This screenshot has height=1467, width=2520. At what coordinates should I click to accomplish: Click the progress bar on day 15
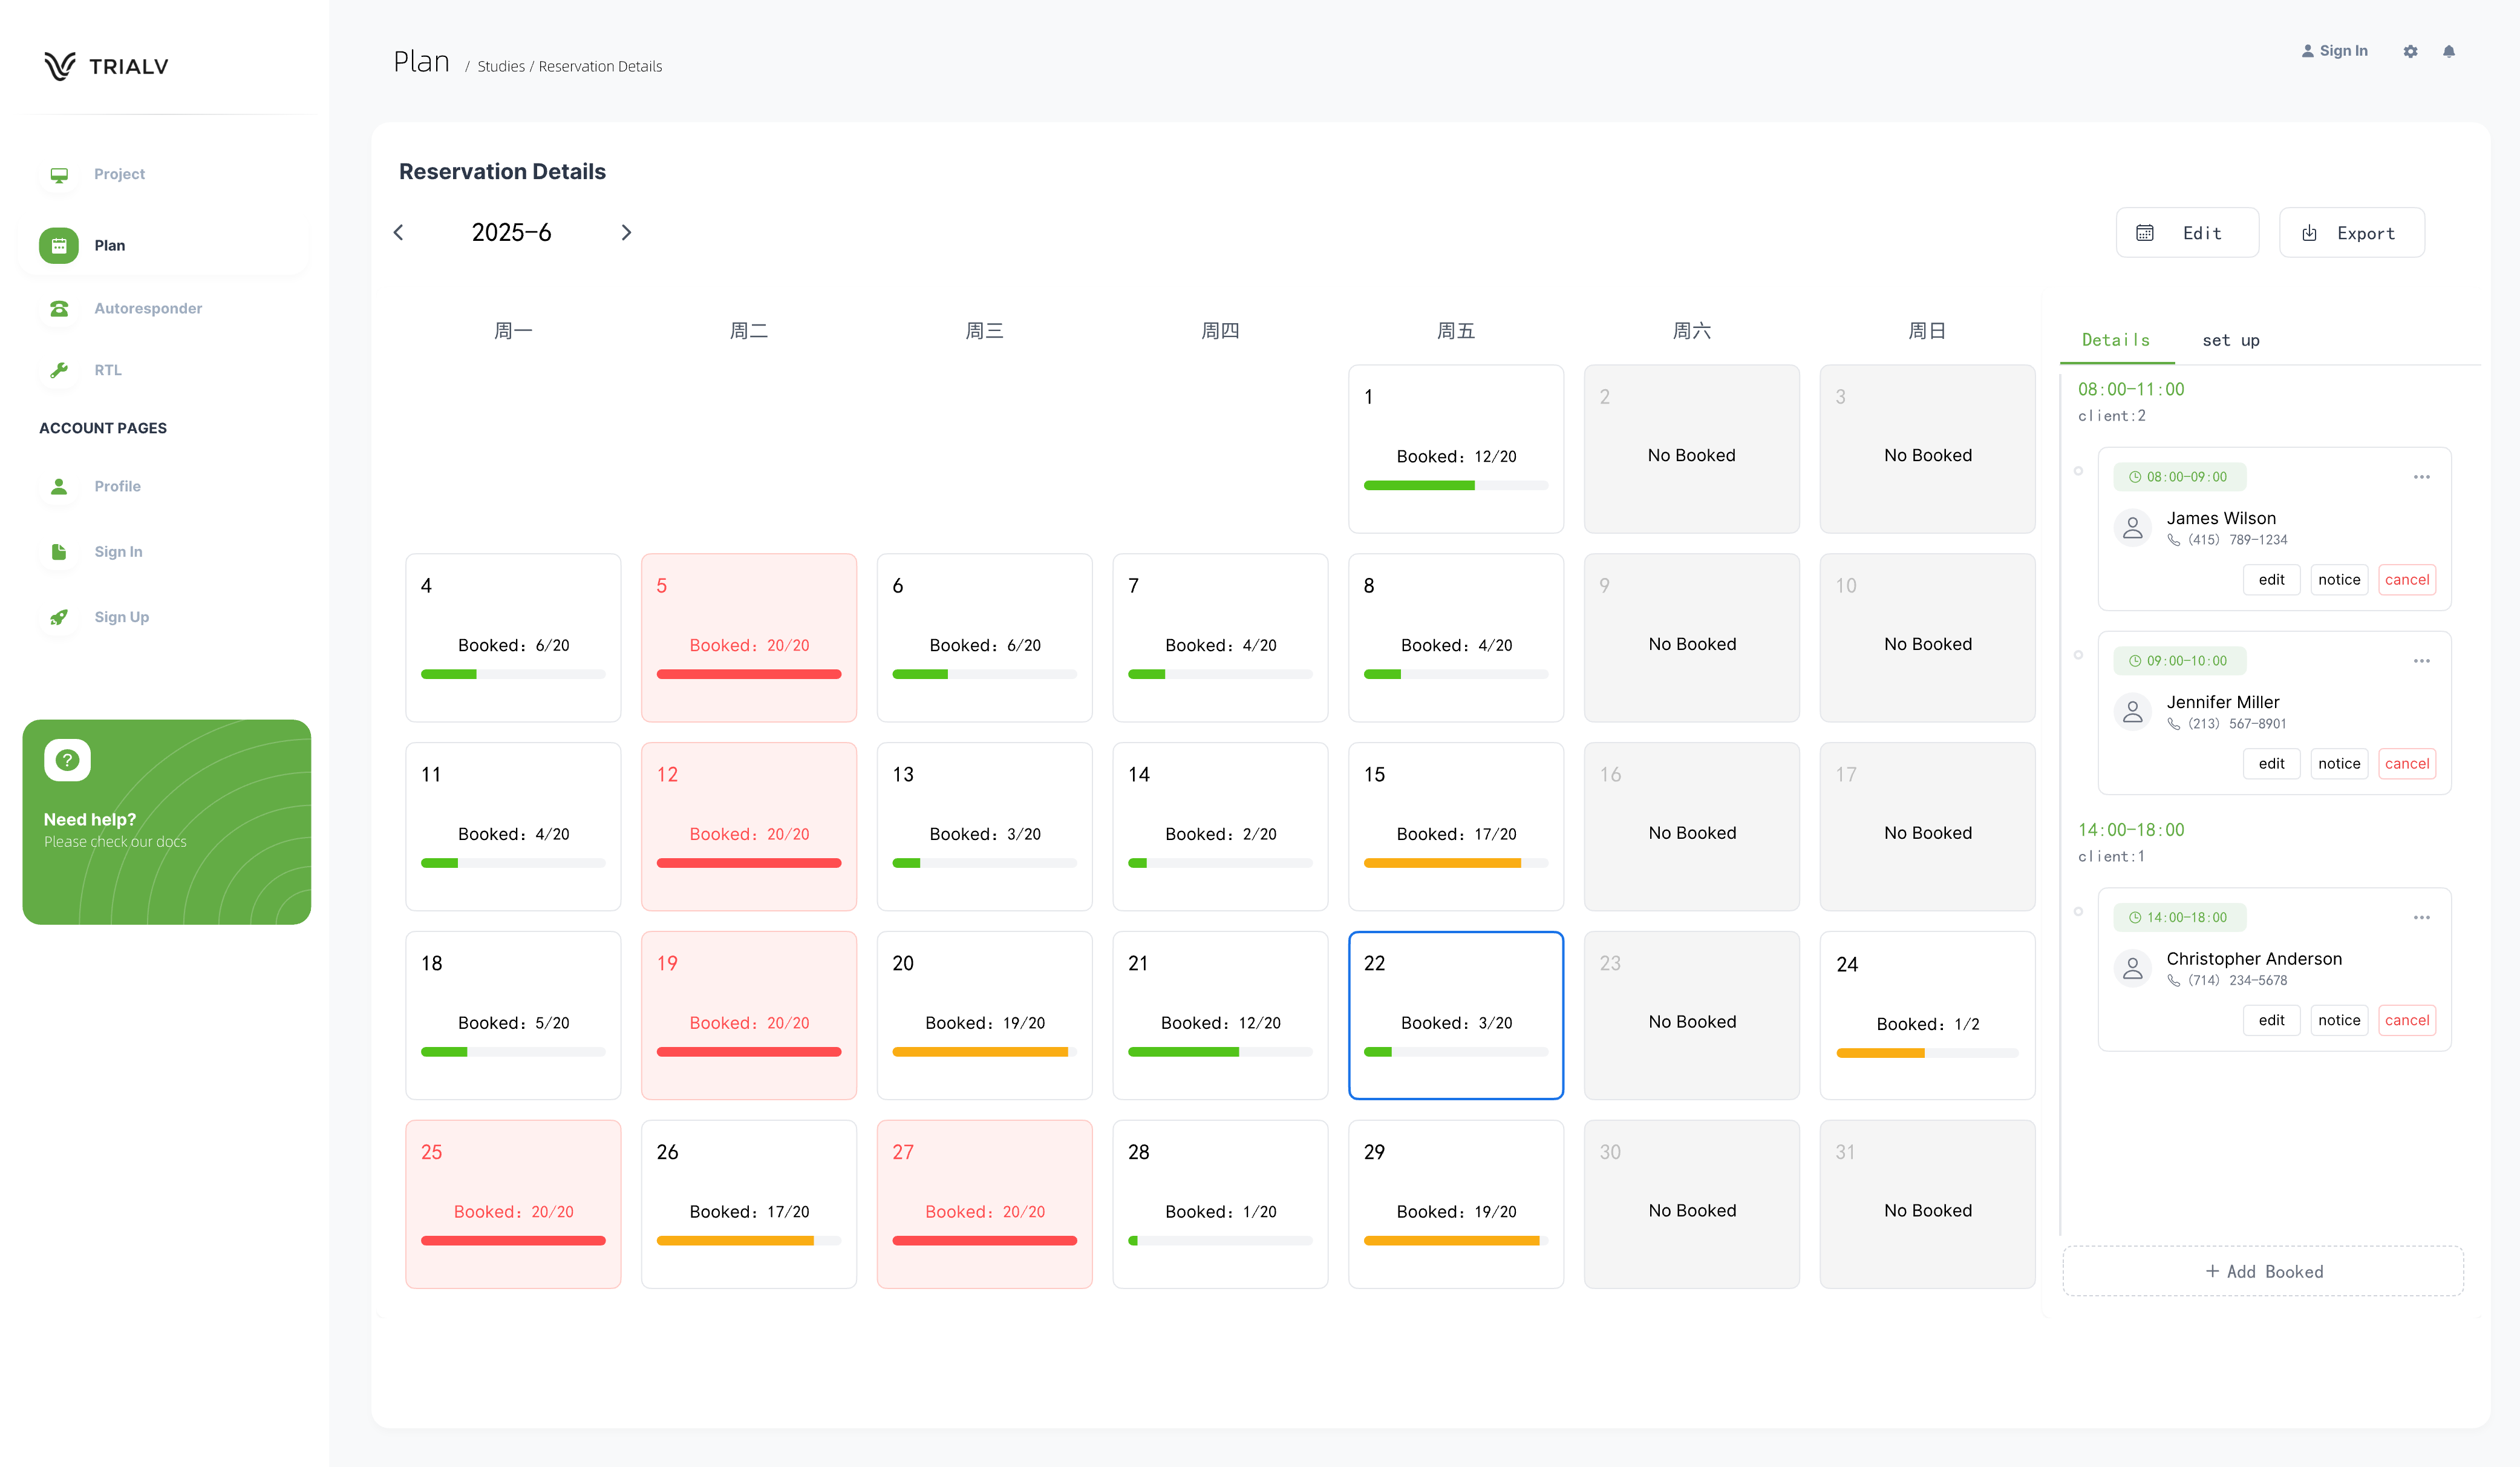point(1455,862)
